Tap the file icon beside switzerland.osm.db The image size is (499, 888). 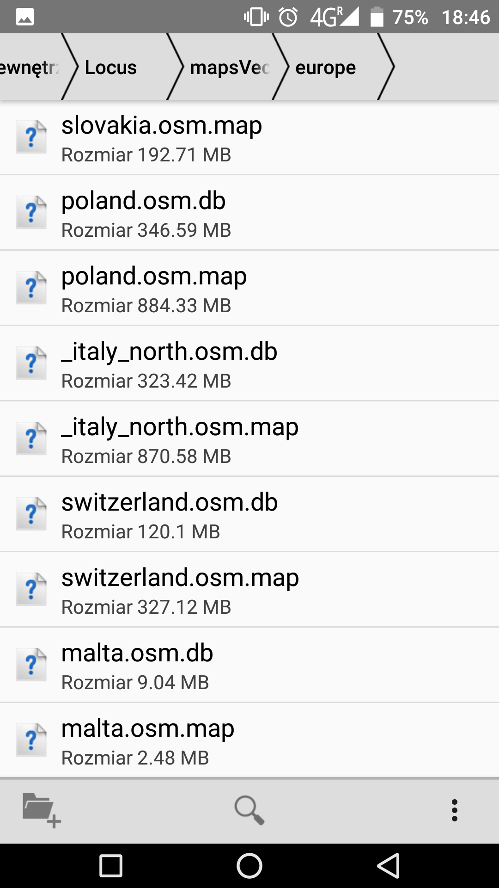coord(31,514)
